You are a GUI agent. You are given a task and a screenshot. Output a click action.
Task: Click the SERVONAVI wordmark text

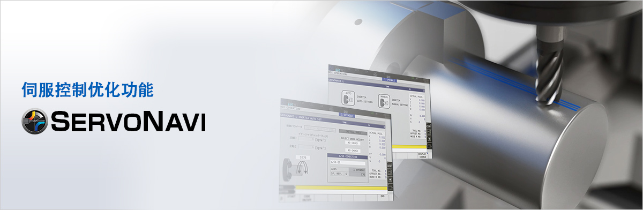(x=128, y=122)
